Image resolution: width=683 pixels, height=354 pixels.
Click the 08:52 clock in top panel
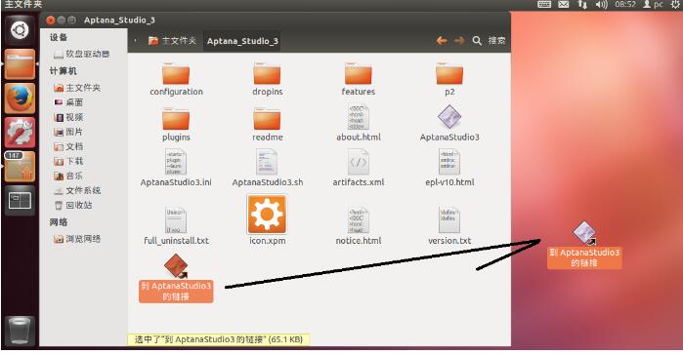coord(625,4)
